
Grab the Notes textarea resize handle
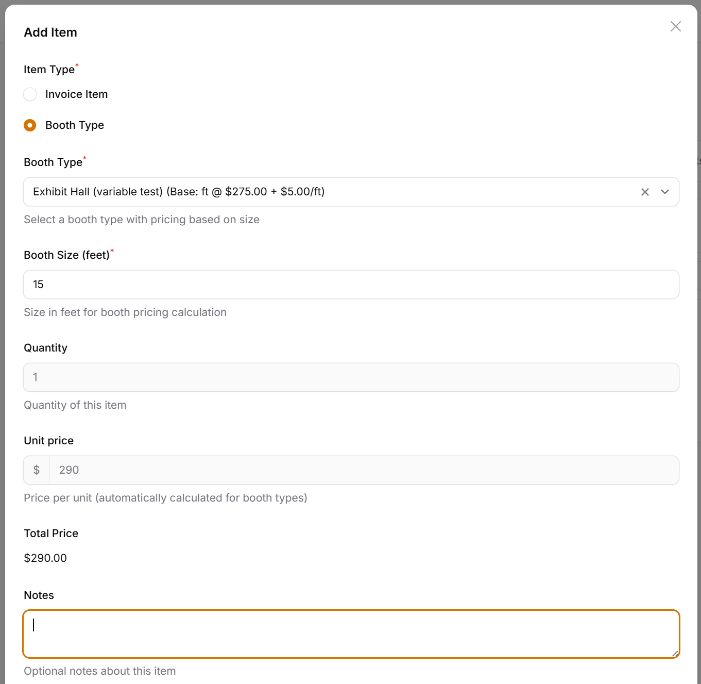click(x=674, y=653)
